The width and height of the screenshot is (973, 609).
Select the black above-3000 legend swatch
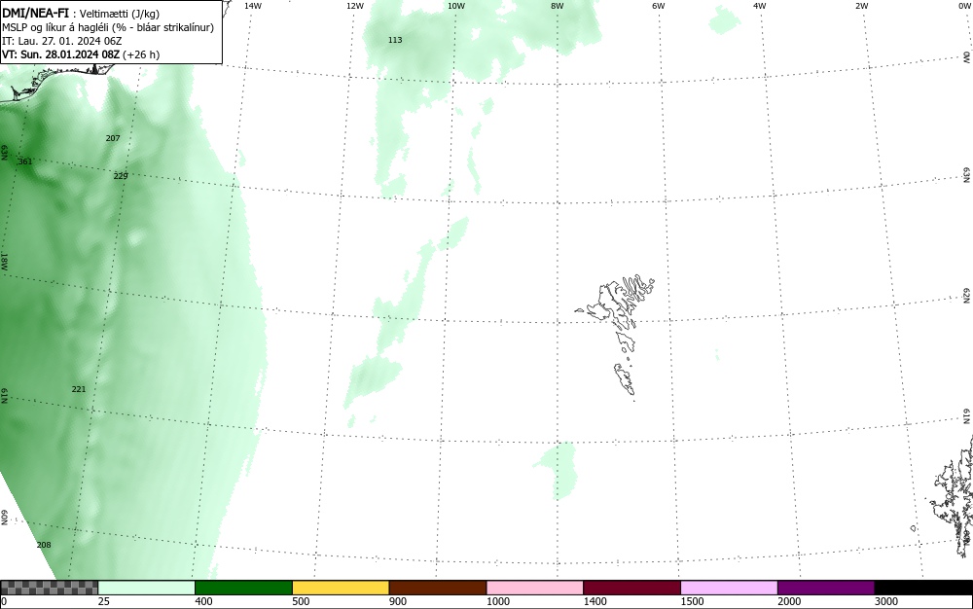pos(923,588)
